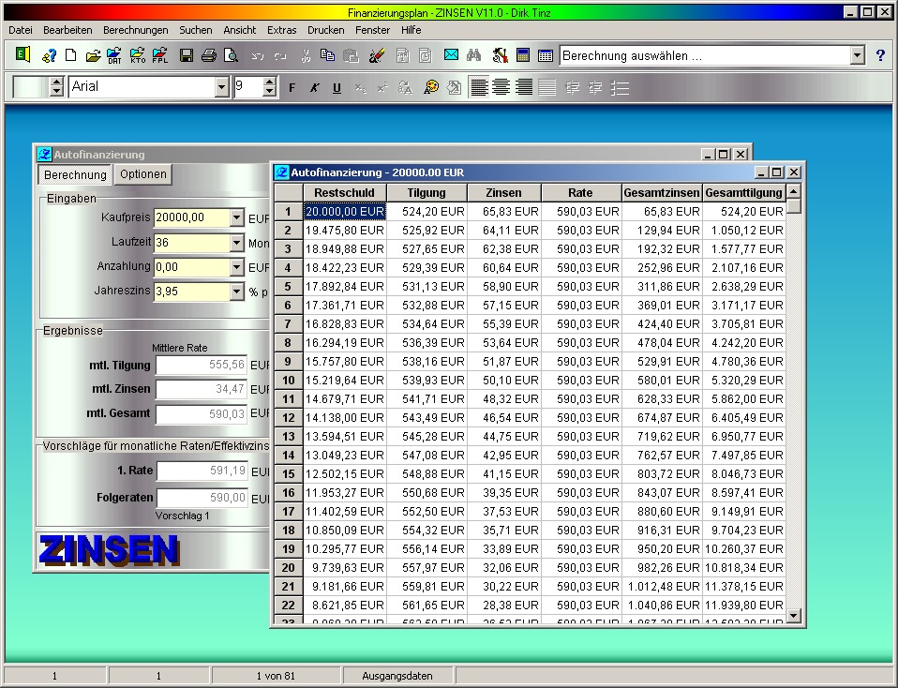Open KTO file via KTO folder icon
The width and height of the screenshot is (898, 688).
pos(138,55)
